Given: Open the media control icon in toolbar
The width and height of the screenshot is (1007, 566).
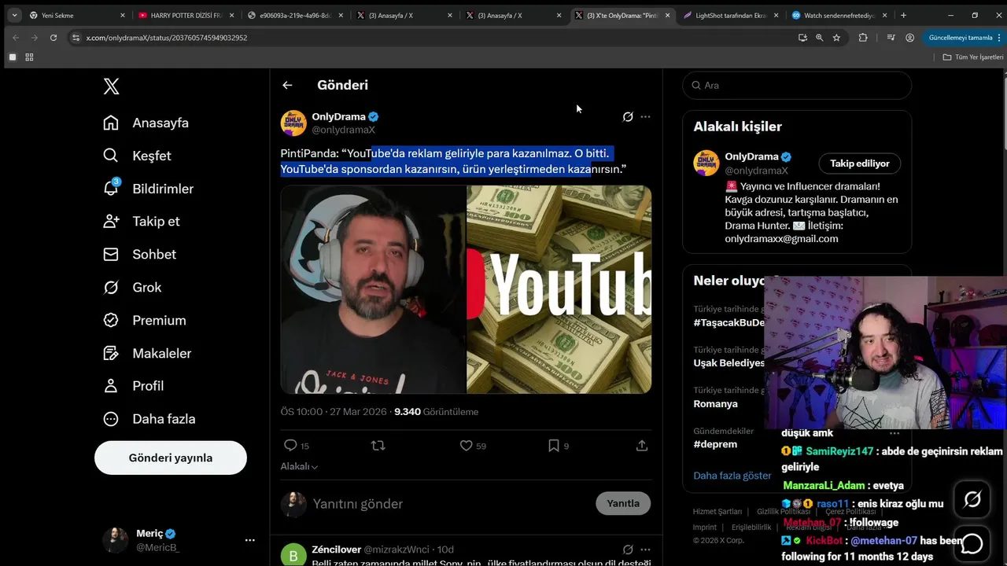Looking at the screenshot, I should (891, 37).
